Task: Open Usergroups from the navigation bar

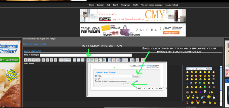Action: point(126,5)
